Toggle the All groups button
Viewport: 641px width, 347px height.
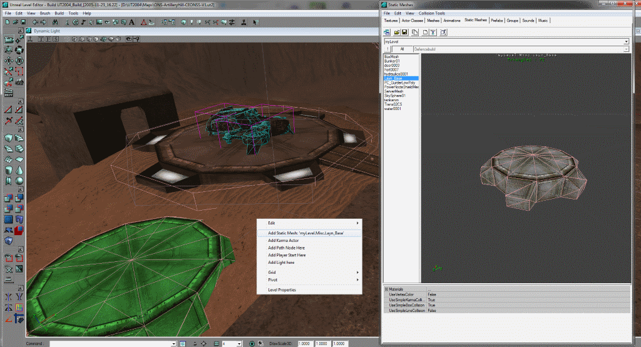click(x=402, y=49)
